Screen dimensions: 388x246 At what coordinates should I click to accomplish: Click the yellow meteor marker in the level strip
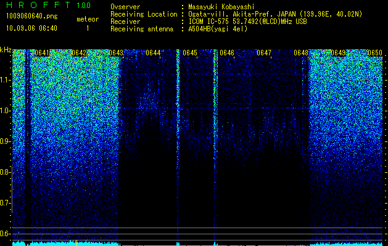click(x=76, y=243)
